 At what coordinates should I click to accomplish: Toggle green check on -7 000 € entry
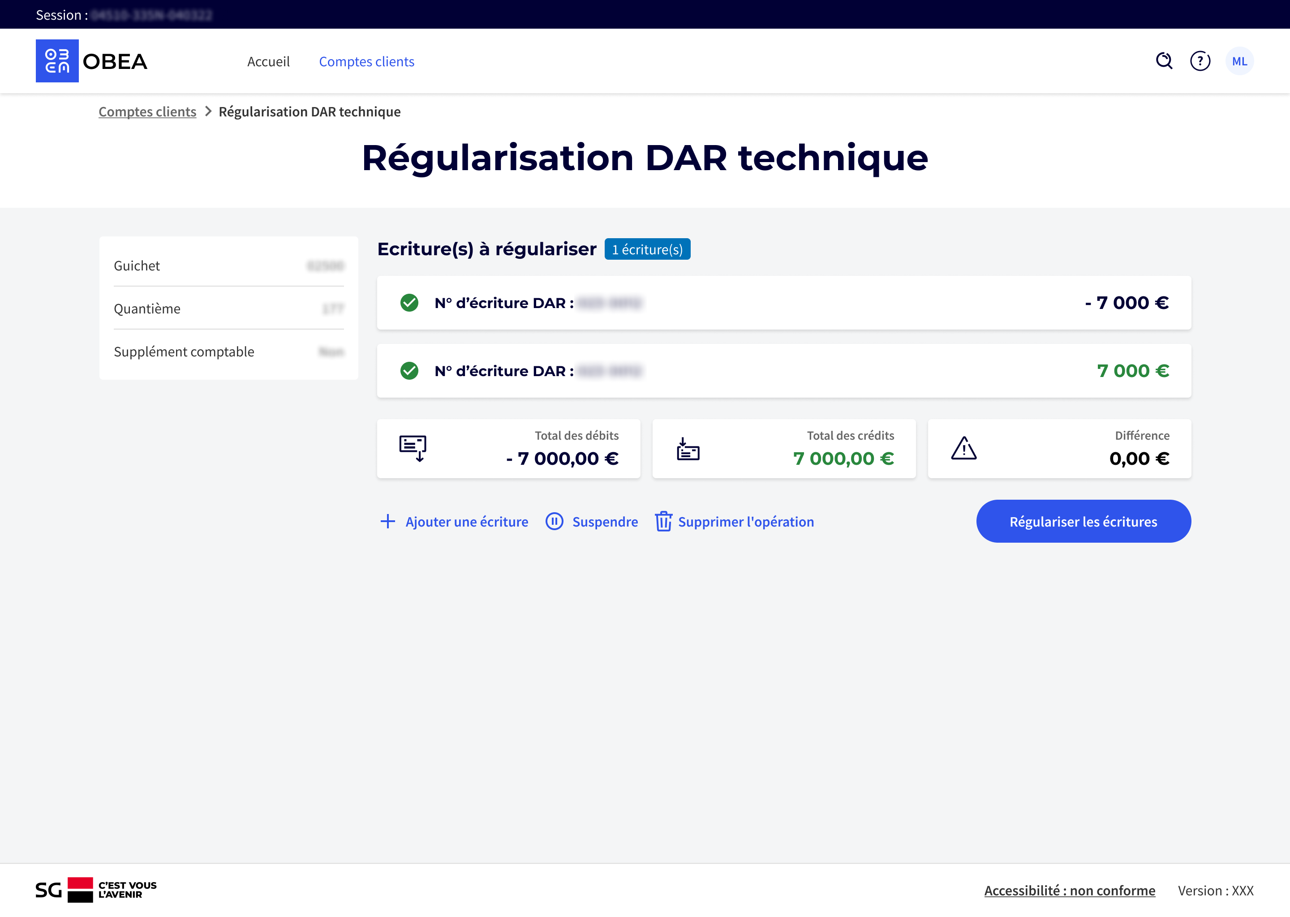point(409,303)
